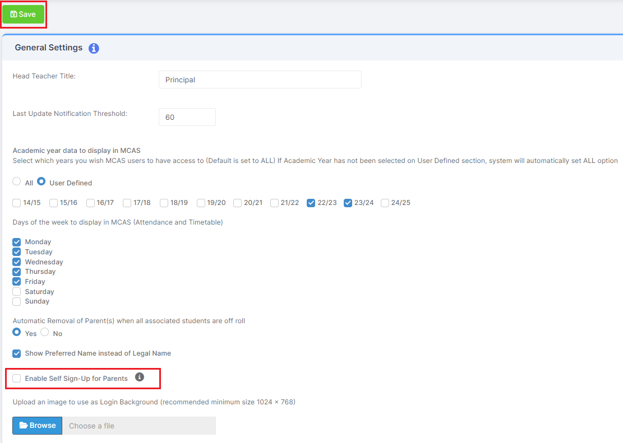623x443 pixels.
Task: Tick the 21/22 academic year checkbox
Action: pyautogui.click(x=275, y=203)
